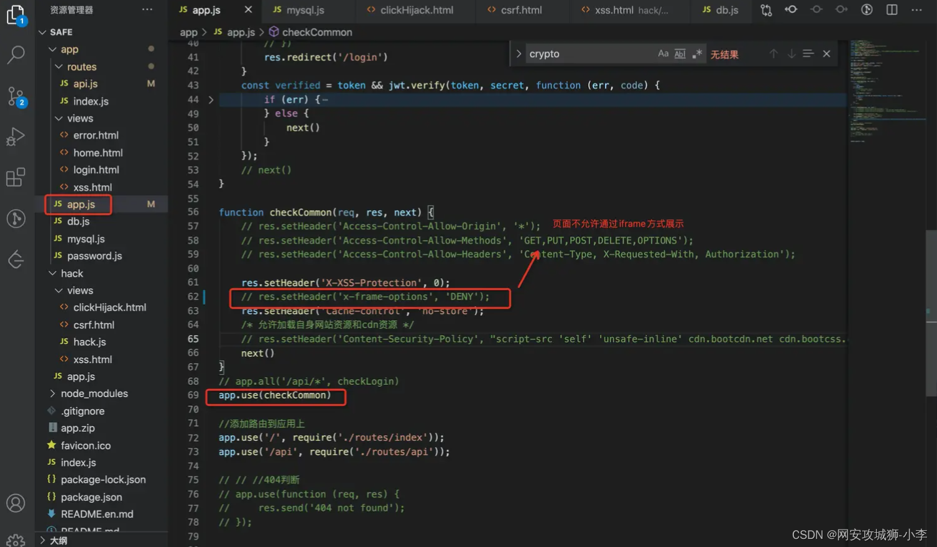Open csrf.html in explorer tree
This screenshot has width=937, height=547.
click(93, 324)
